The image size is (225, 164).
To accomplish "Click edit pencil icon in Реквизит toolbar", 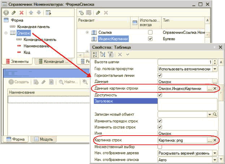I will pos(99,13).
